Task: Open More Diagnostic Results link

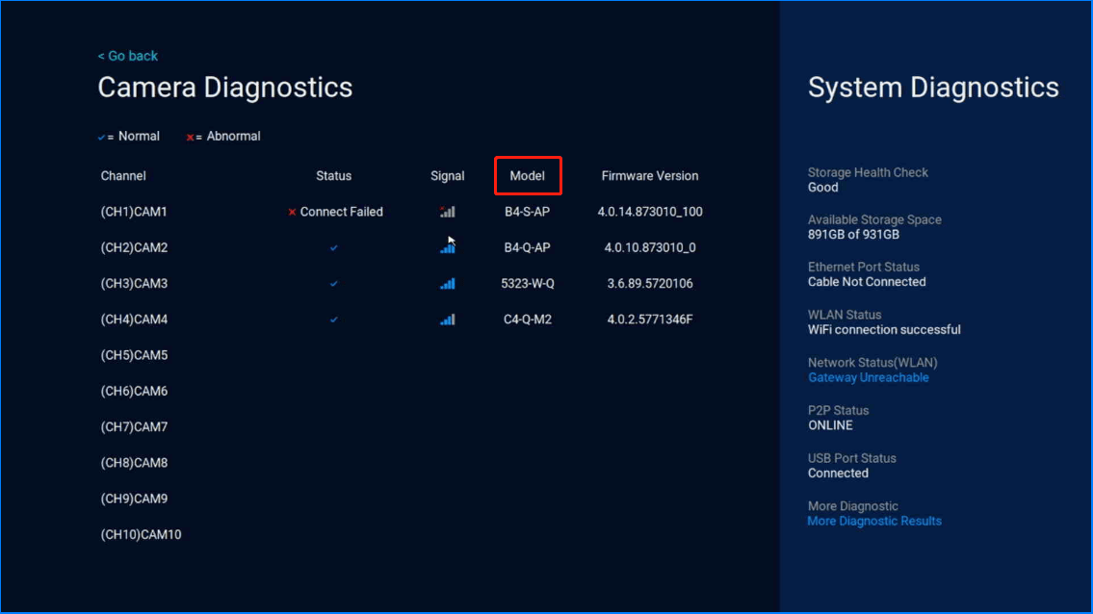Action: click(874, 521)
